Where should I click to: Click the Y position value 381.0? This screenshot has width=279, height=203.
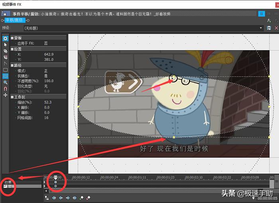click(49, 59)
